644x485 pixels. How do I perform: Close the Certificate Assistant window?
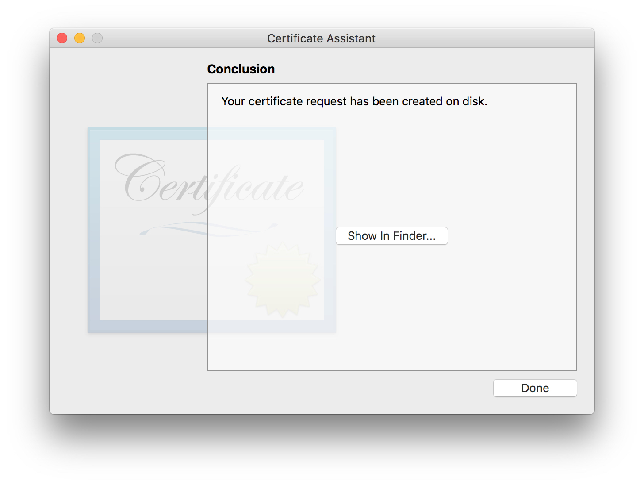[x=62, y=38]
